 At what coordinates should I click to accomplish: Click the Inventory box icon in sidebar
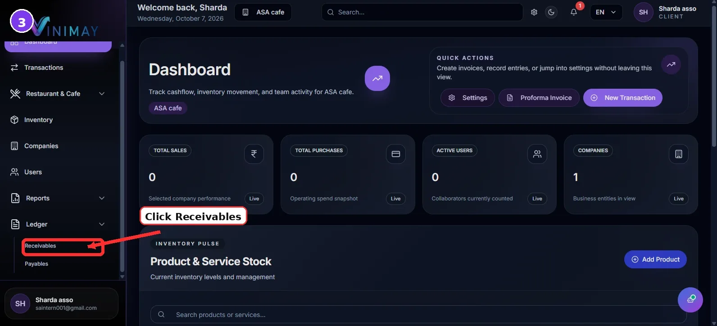[14, 120]
